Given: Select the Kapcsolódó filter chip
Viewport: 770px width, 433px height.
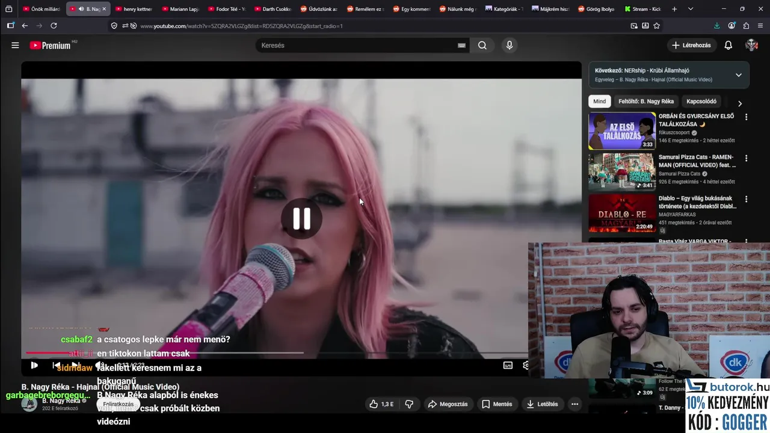Looking at the screenshot, I should pyautogui.click(x=701, y=102).
